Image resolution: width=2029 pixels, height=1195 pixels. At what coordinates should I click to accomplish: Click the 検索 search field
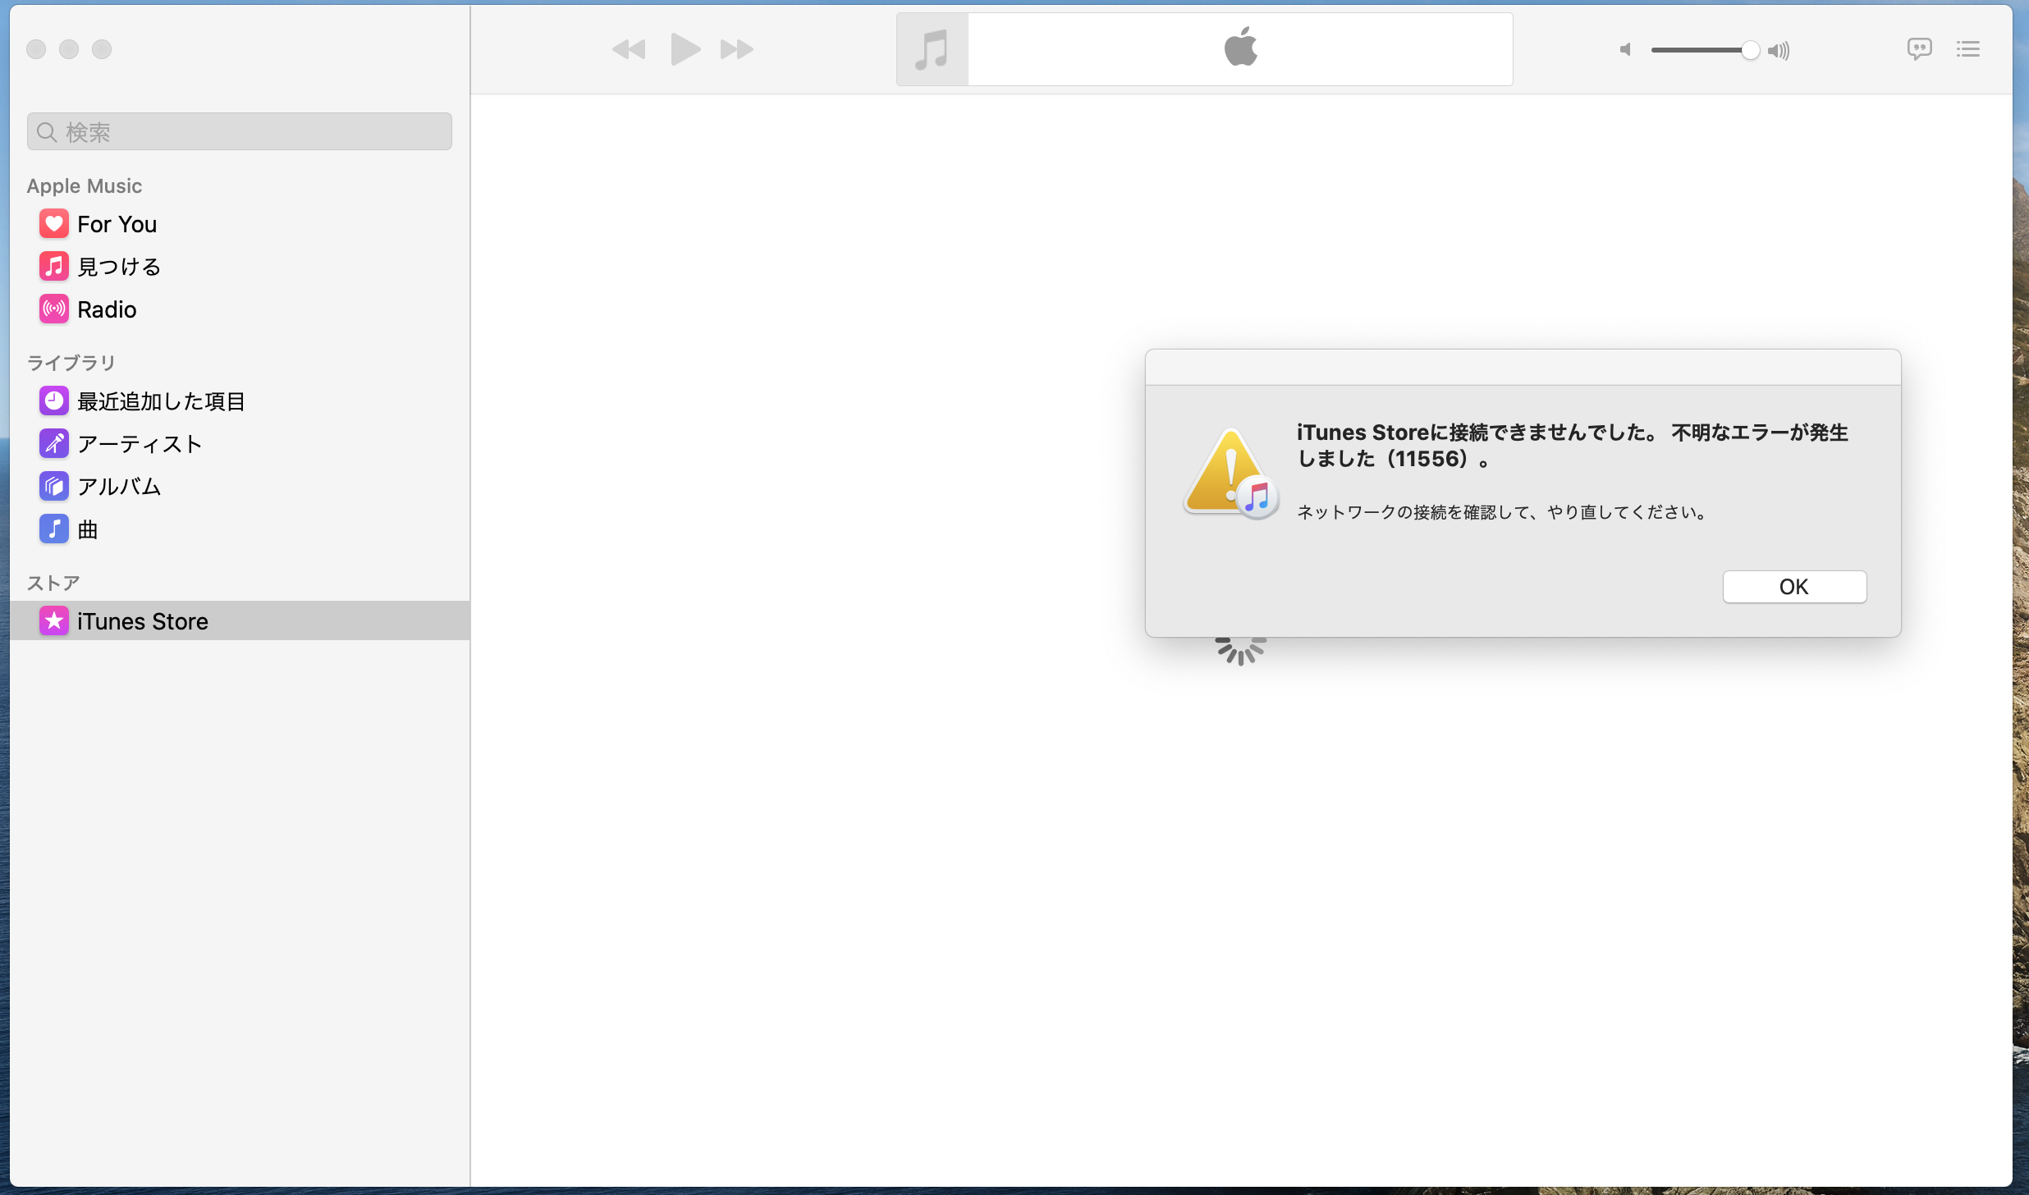[240, 131]
